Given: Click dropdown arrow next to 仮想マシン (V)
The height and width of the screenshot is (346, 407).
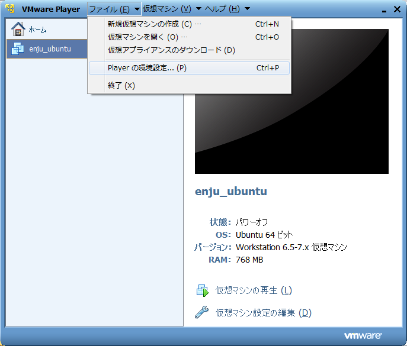Looking at the screenshot, I should pos(198,9).
